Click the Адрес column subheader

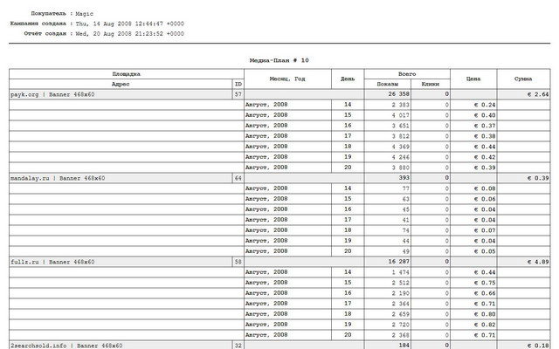pos(121,84)
